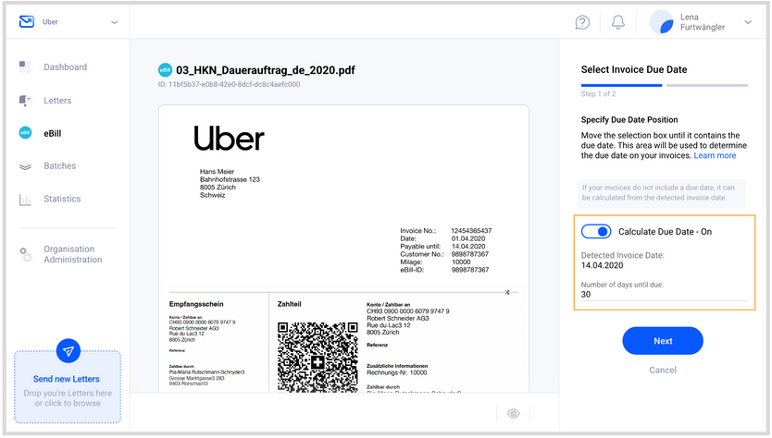Image resolution: width=772 pixels, height=438 pixels.
Task: Open Organisation Administration
Action: [x=73, y=254]
